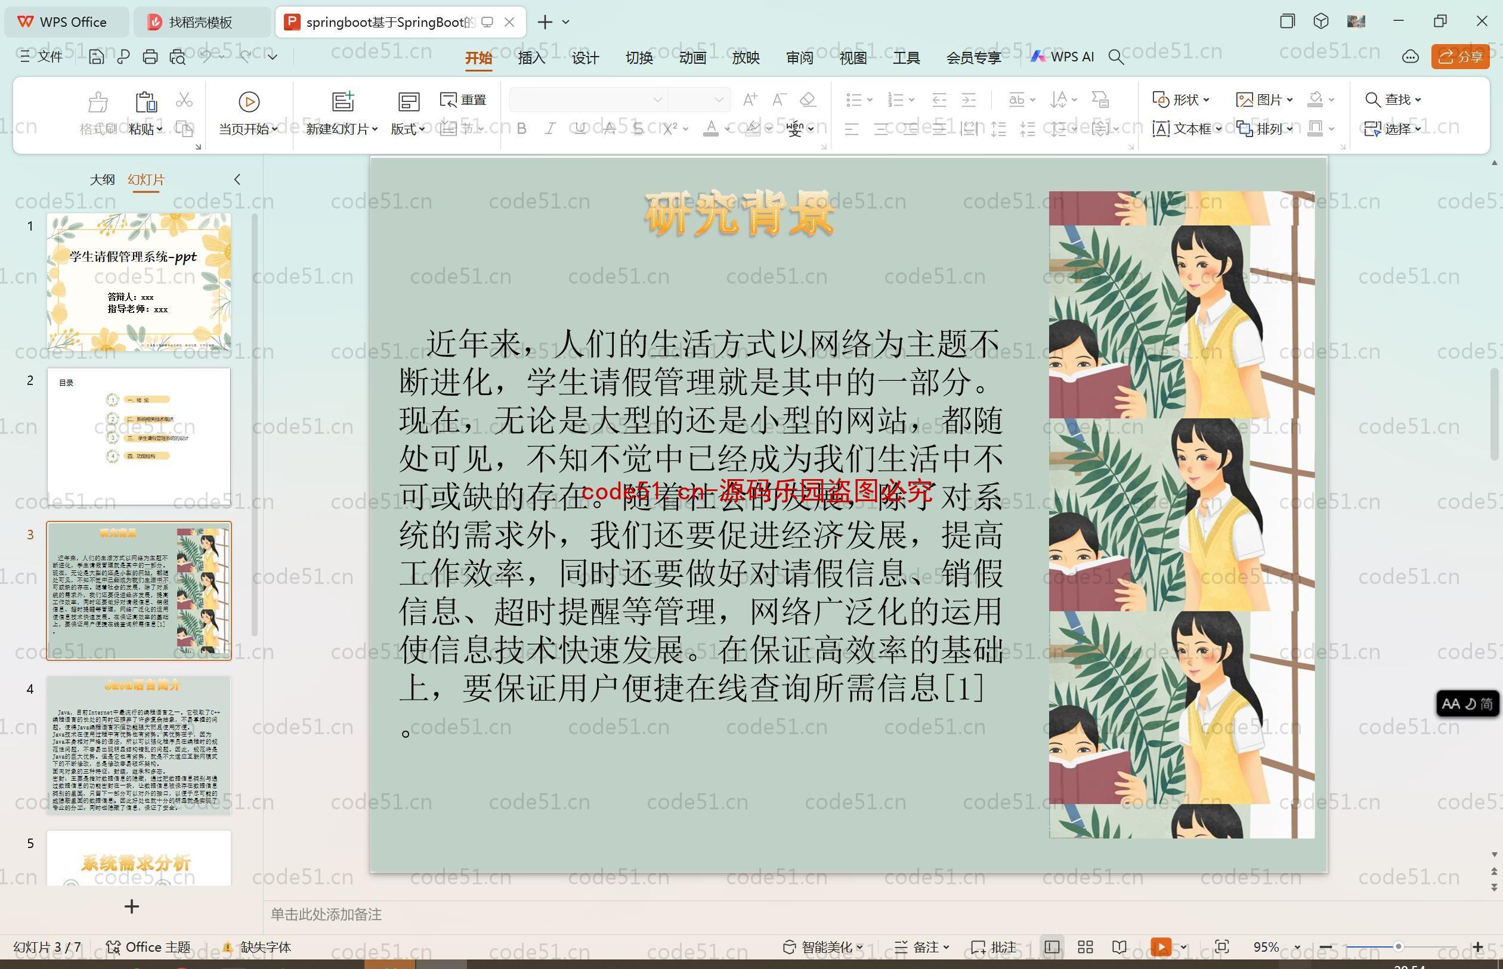
Task: Click the 分享 share button
Action: [1460, 57]
